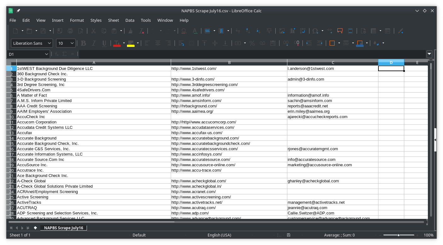Screen dimensions: 443x245
Task: Toggle Freeze Rows and Columns
Action: [x=373, y=31]
